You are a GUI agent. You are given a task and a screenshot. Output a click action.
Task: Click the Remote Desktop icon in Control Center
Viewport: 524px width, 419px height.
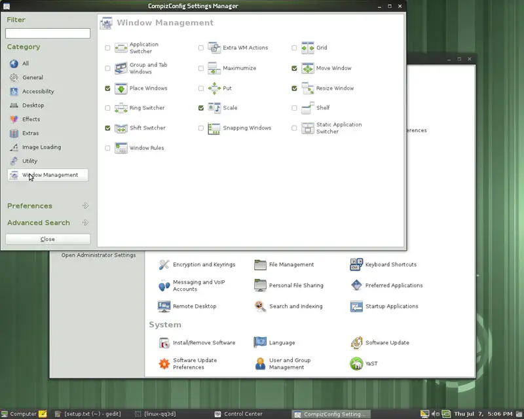tap(164, 306)
